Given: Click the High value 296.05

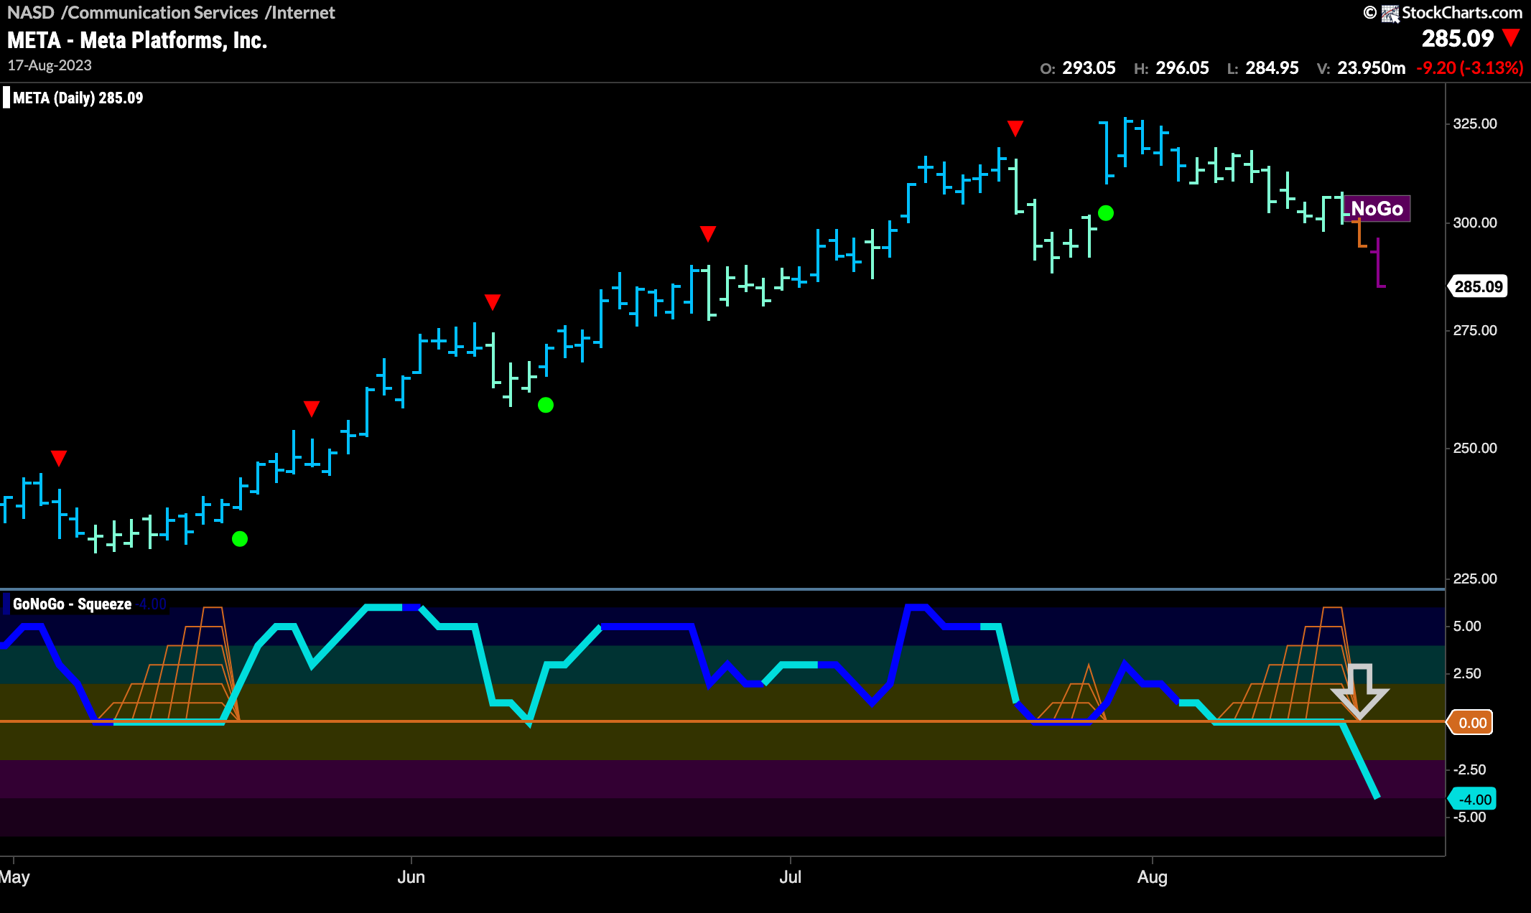Looking at the screenshot, I should click(1182, 68).
